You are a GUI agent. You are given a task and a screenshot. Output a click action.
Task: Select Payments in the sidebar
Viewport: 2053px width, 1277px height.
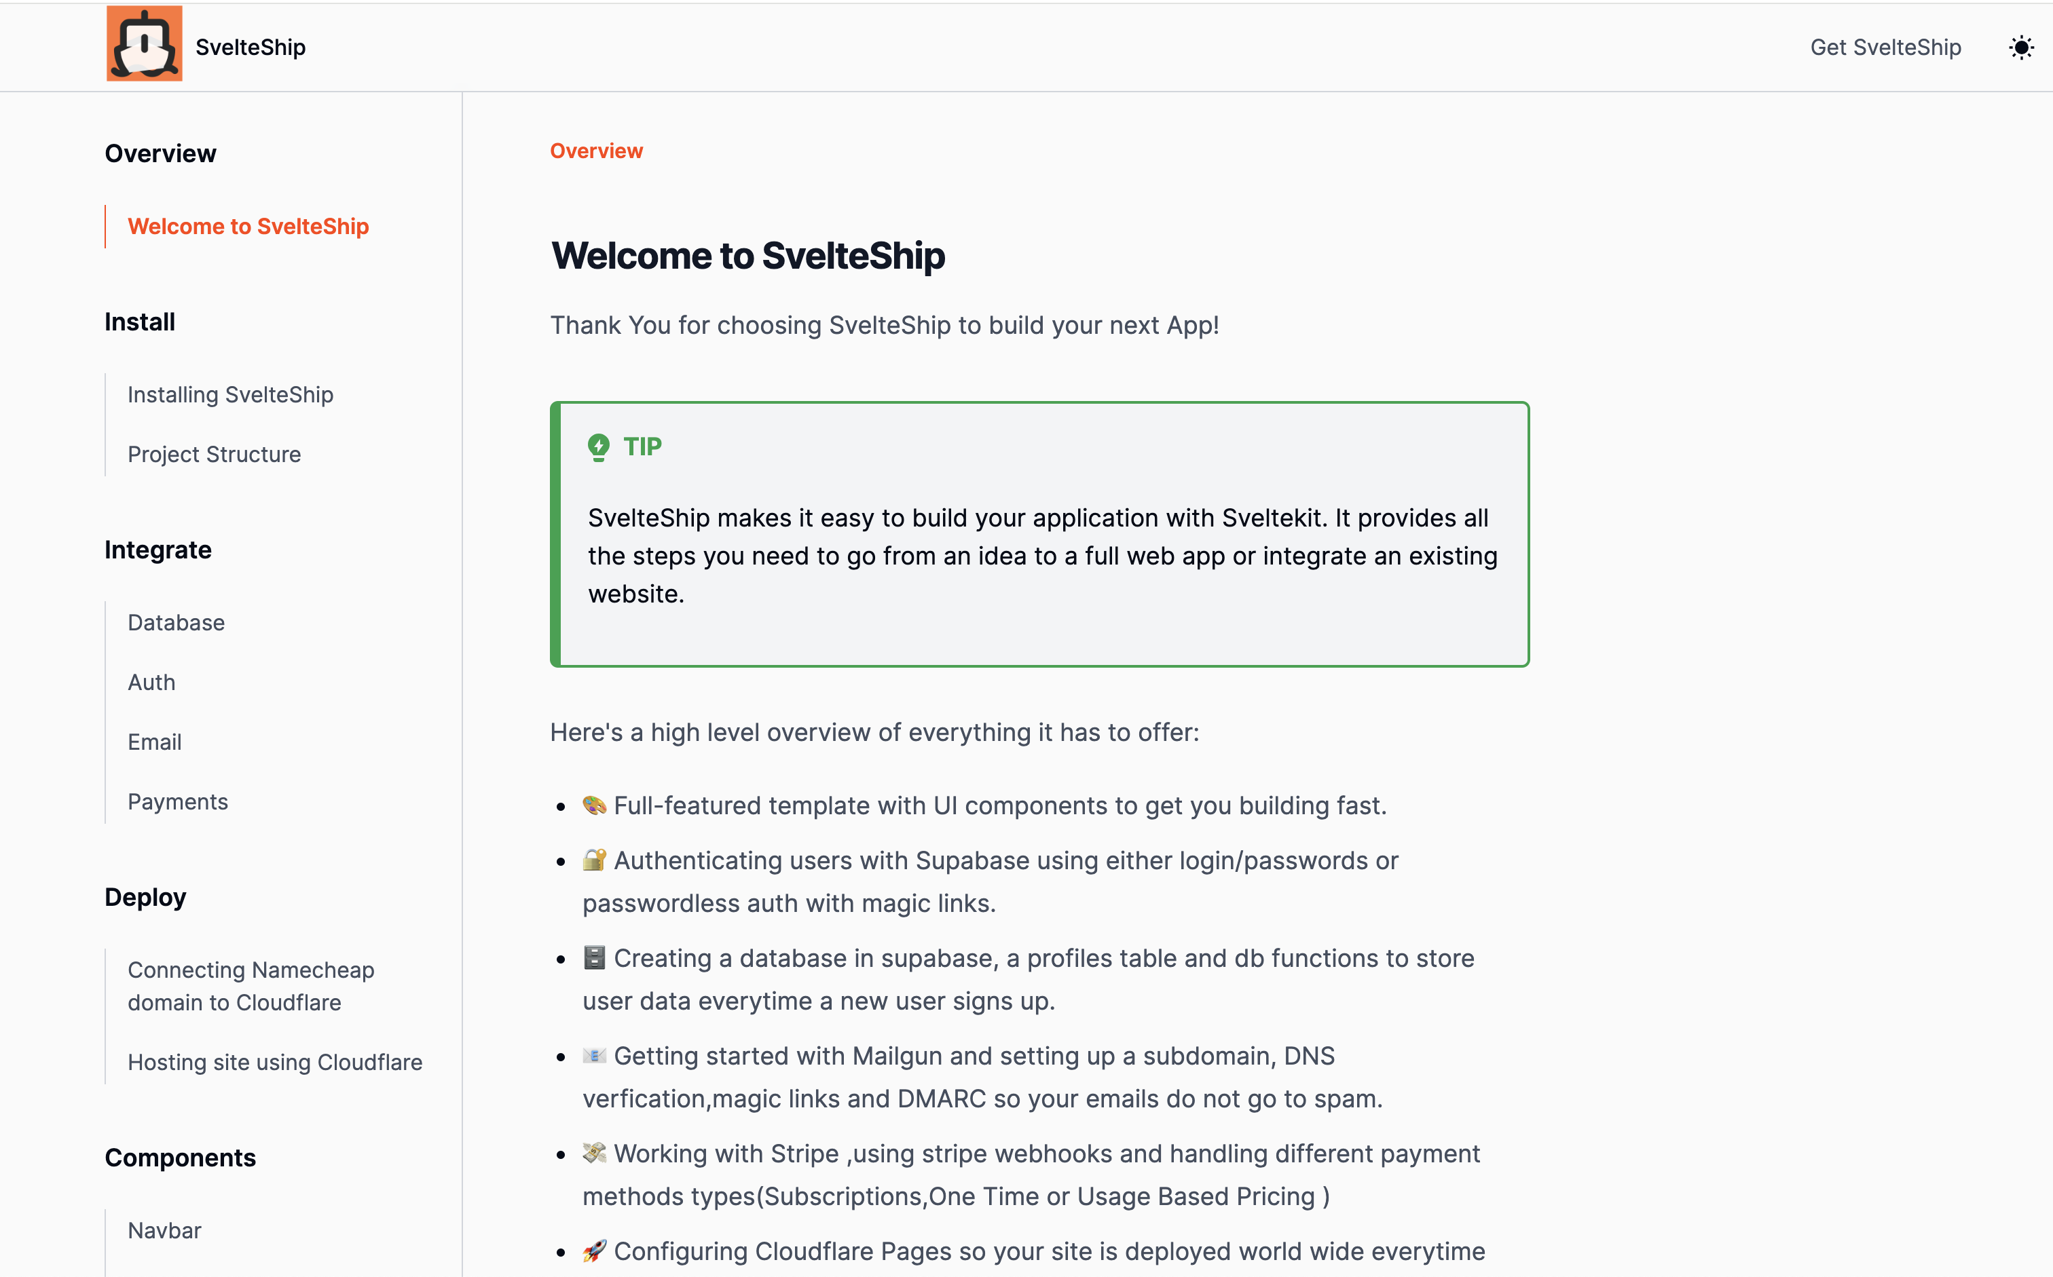click(177, 801)
